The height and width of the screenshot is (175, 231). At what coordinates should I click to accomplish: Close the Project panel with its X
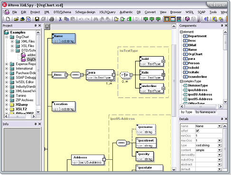39,25
